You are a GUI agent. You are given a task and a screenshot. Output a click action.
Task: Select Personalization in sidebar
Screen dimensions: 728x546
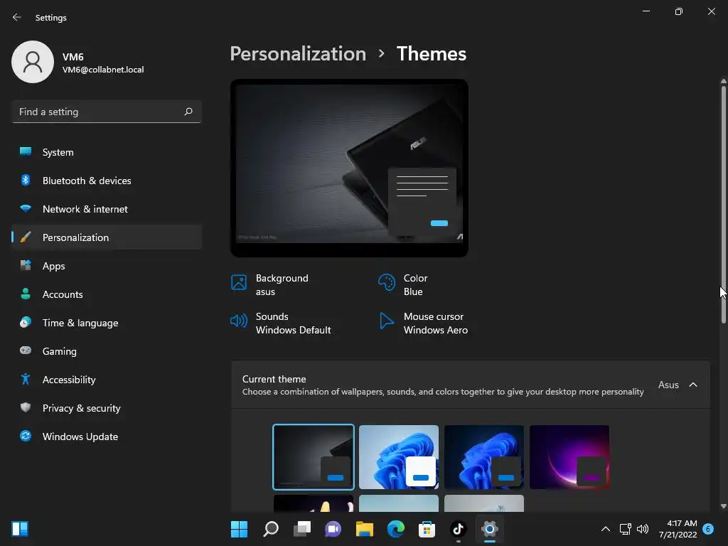pyautogui.click(x=107, y=237)
